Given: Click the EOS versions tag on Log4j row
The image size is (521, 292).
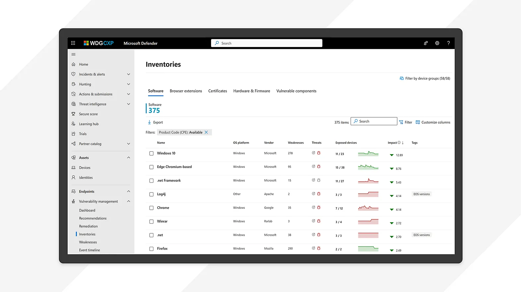Looking at the screenshot, I should 422,194.
